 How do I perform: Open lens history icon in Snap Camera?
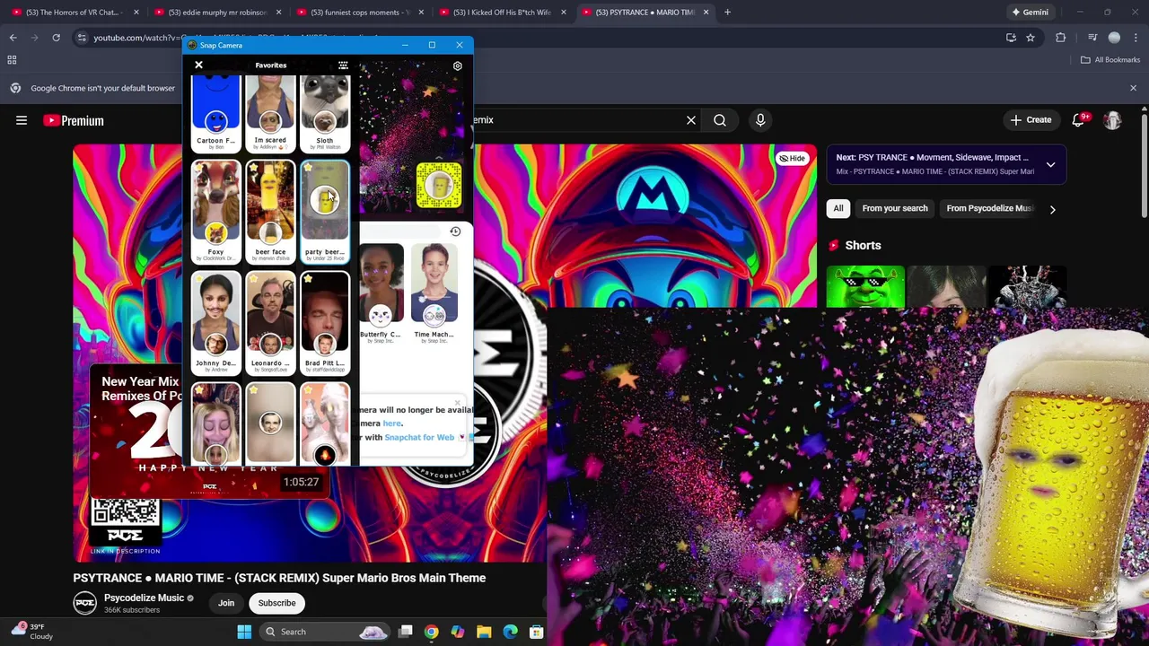455,231
